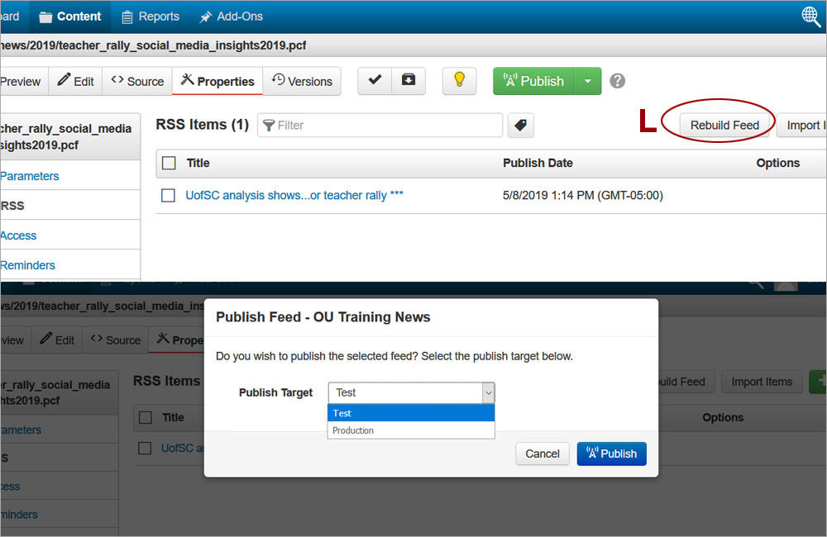Viewport: 827px width, 537px height.
Task: Open the Publish Target dropdown in dialog
Action: point(411,392)
